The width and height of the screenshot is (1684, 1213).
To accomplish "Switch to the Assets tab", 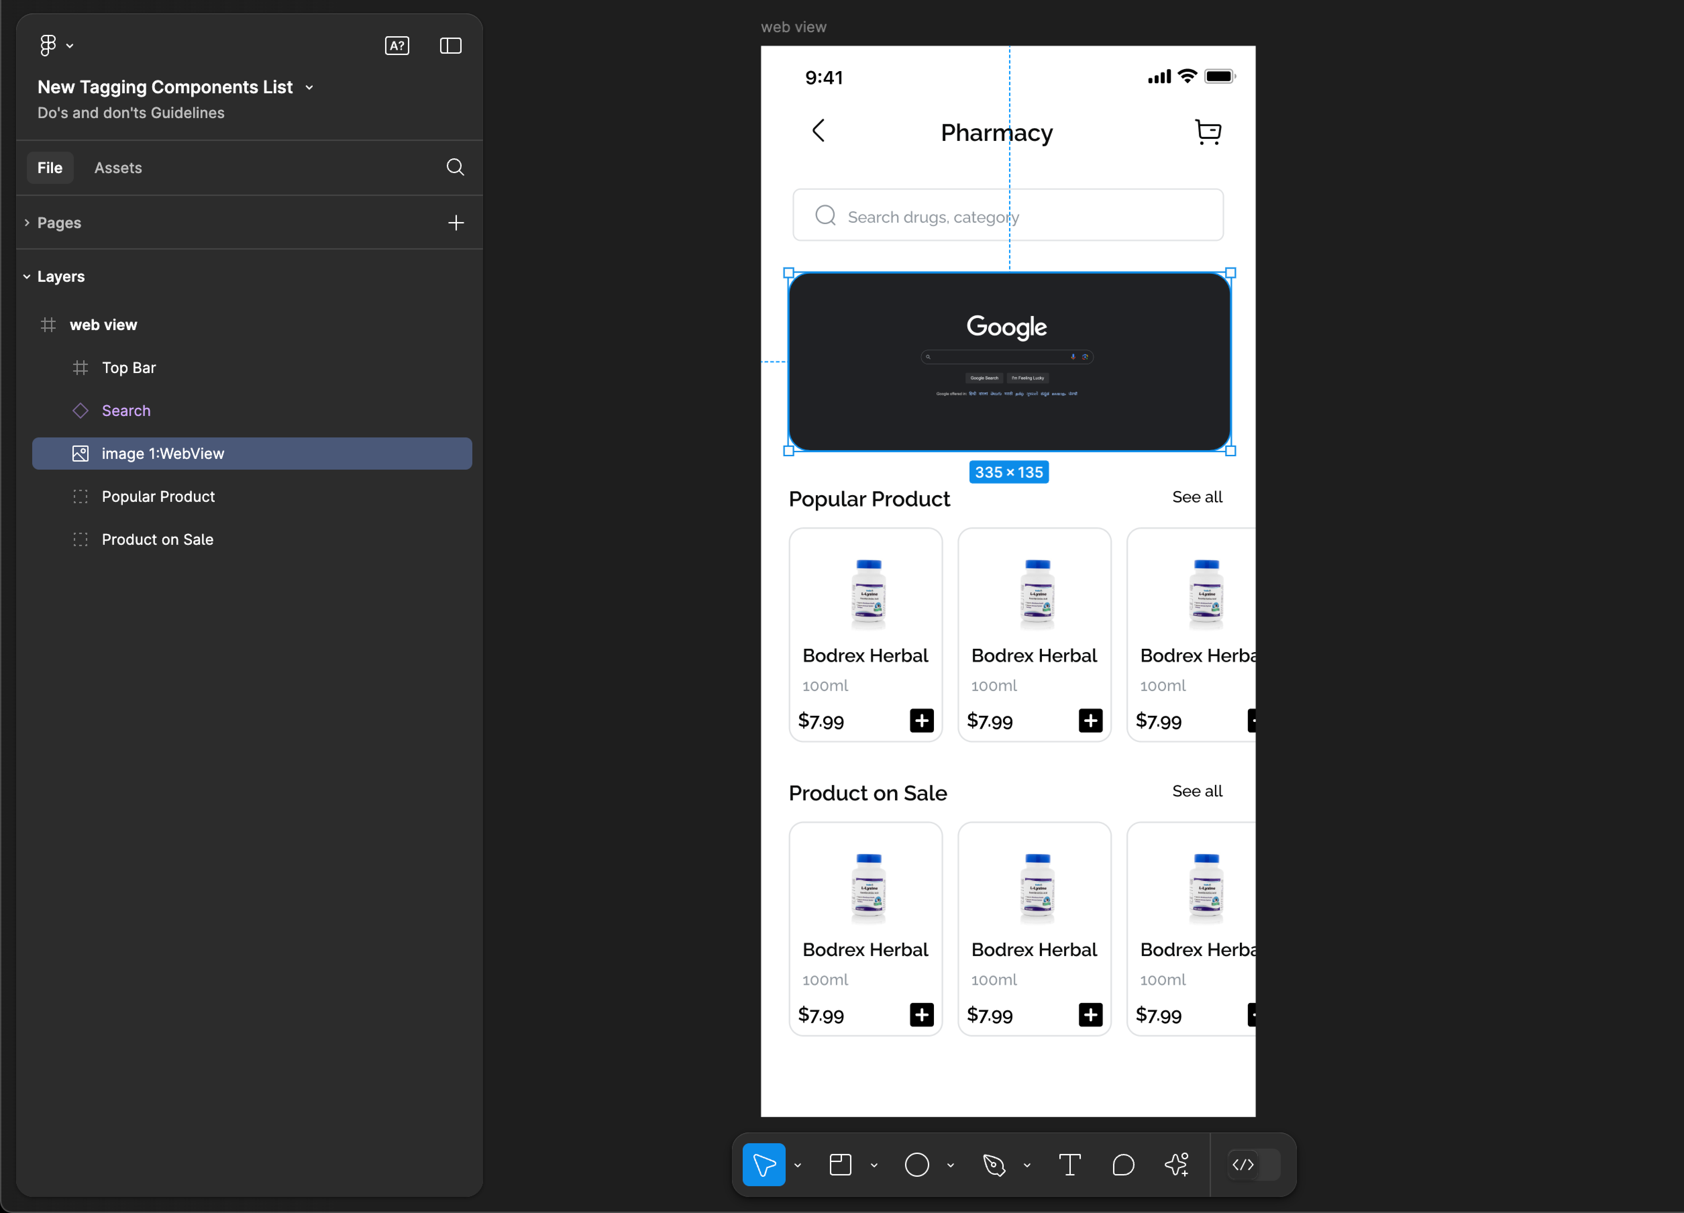I will coord(118,168).
